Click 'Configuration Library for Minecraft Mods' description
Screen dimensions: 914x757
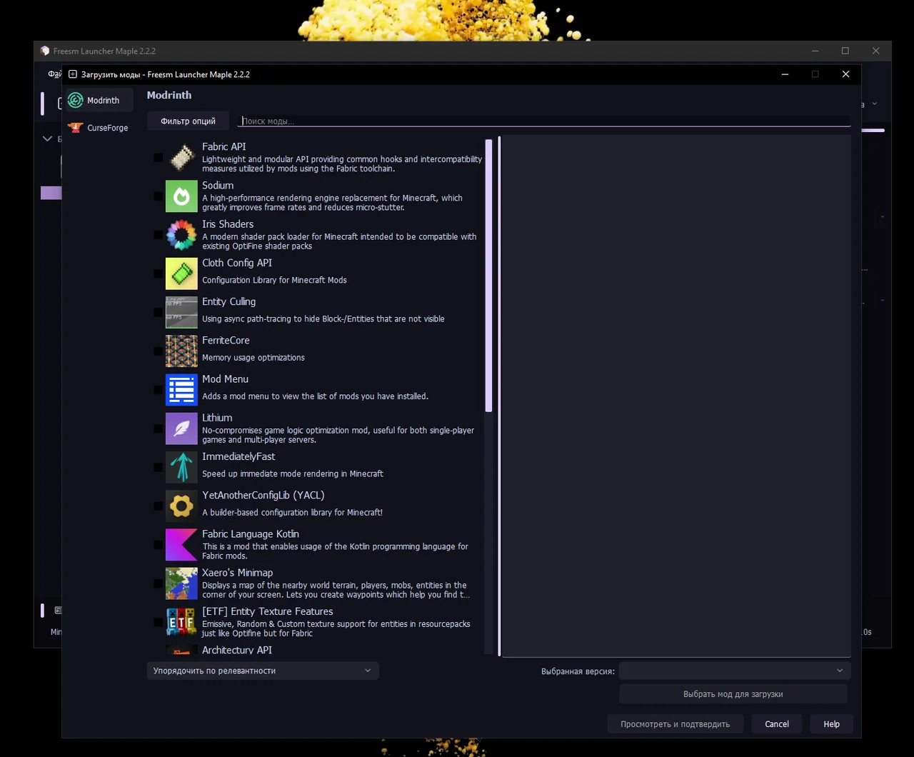(274, 280)
